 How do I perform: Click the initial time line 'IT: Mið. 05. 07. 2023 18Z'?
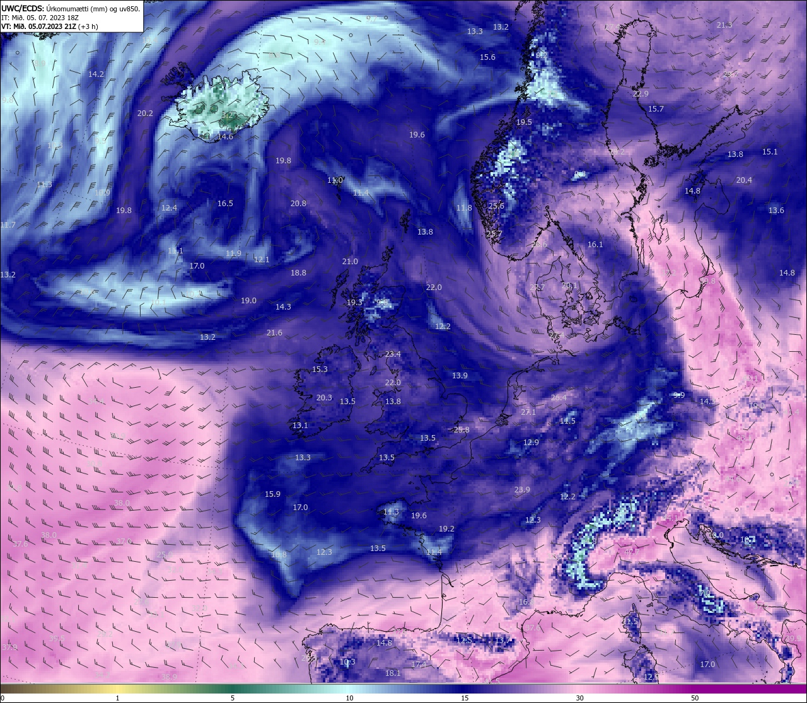coord(40,18)
